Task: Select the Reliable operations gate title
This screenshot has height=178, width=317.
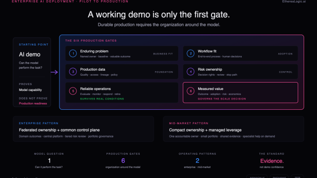Action: 96,89
